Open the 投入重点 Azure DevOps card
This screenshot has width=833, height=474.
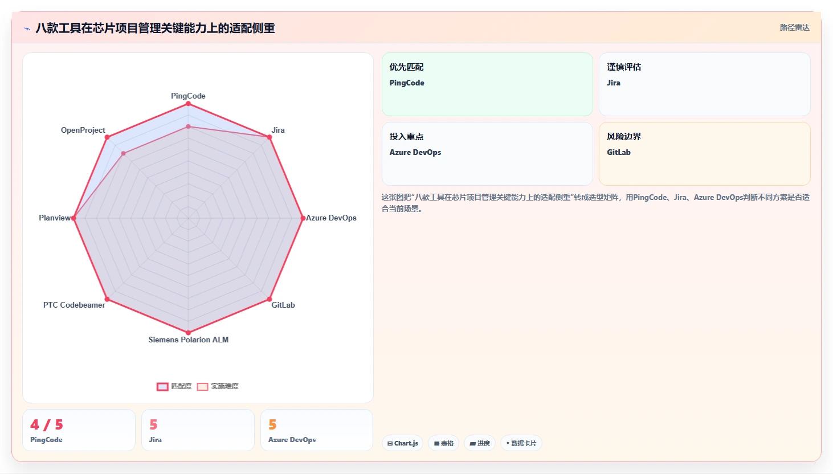pos(487,154)
